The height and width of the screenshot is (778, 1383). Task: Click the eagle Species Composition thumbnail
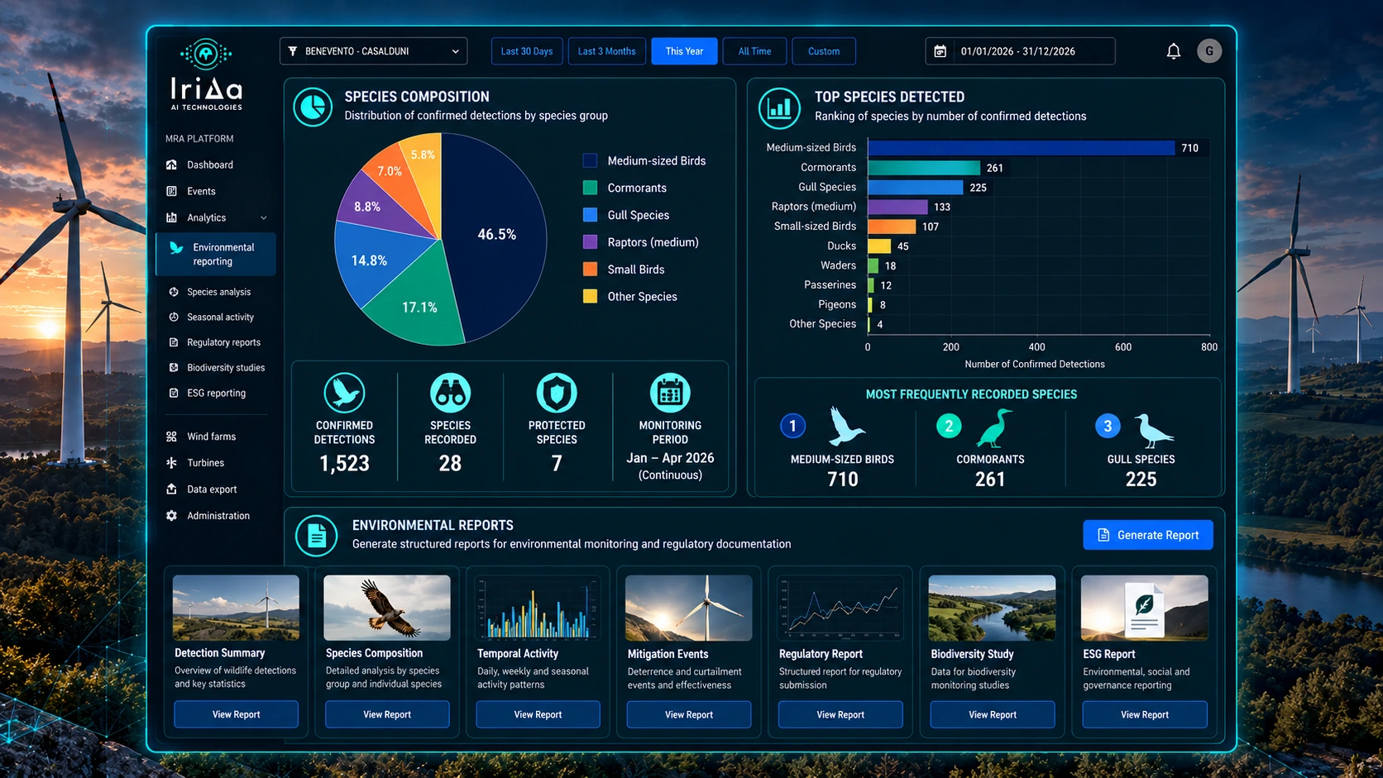click(387, 608)
